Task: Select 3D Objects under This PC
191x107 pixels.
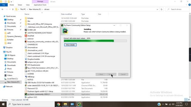Action: tap(11, 55)
